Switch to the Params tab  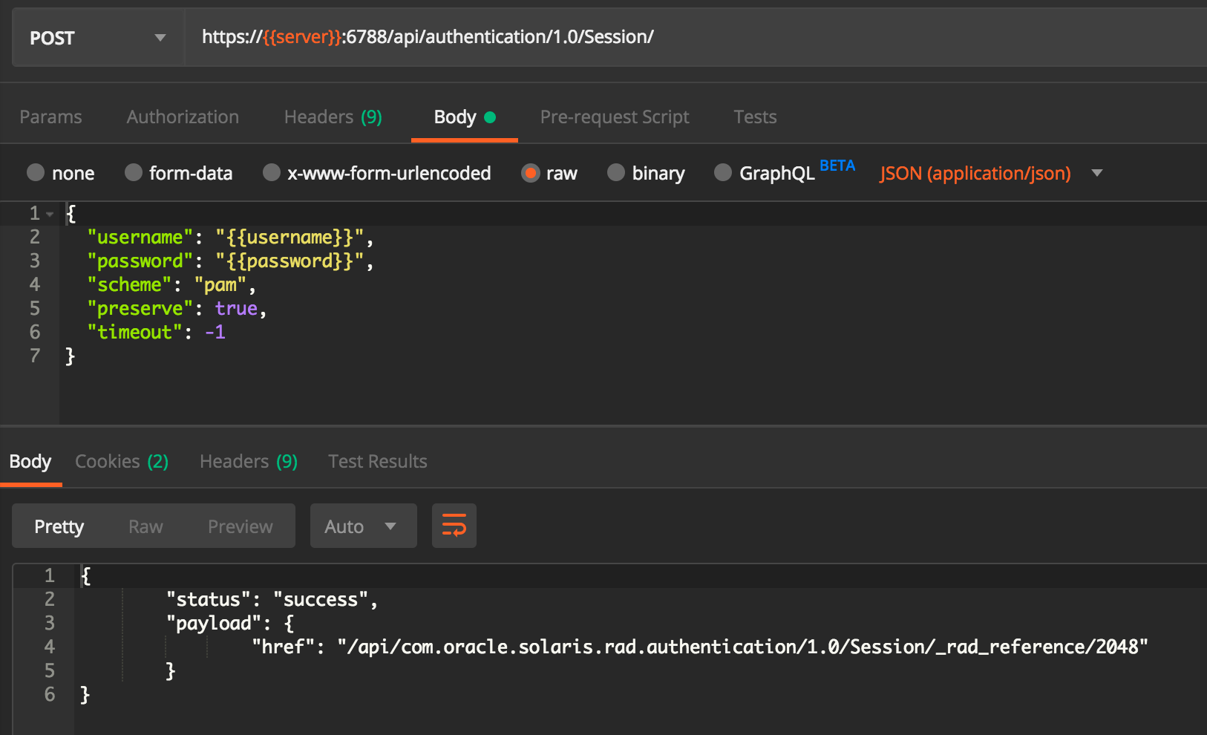(x=50, y=117)
